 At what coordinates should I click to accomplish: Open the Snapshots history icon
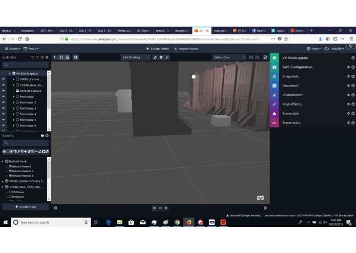click(x=274, y=76)
